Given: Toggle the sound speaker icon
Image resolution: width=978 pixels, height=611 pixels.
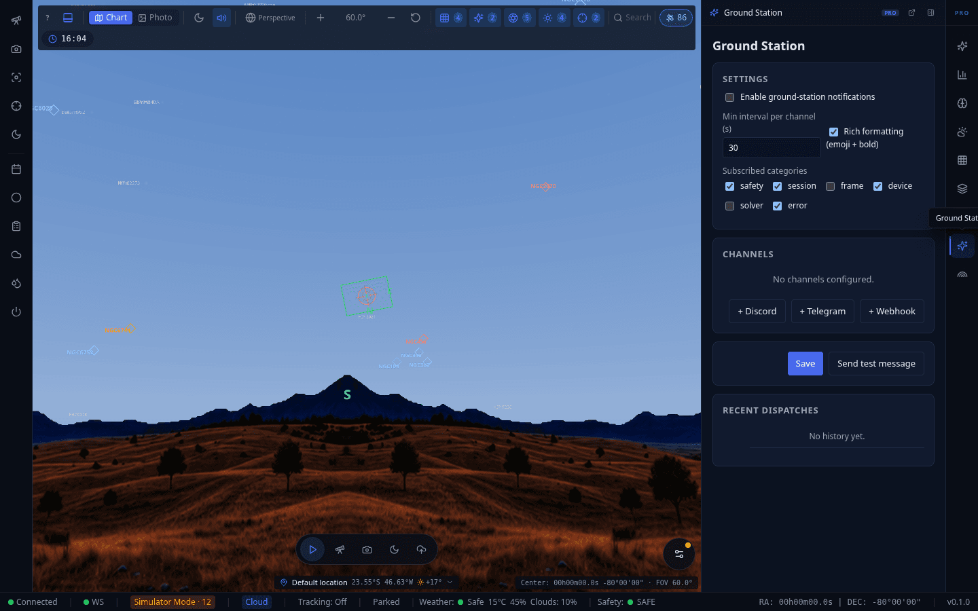Looking at the screenshot, I should coord(221,18).
